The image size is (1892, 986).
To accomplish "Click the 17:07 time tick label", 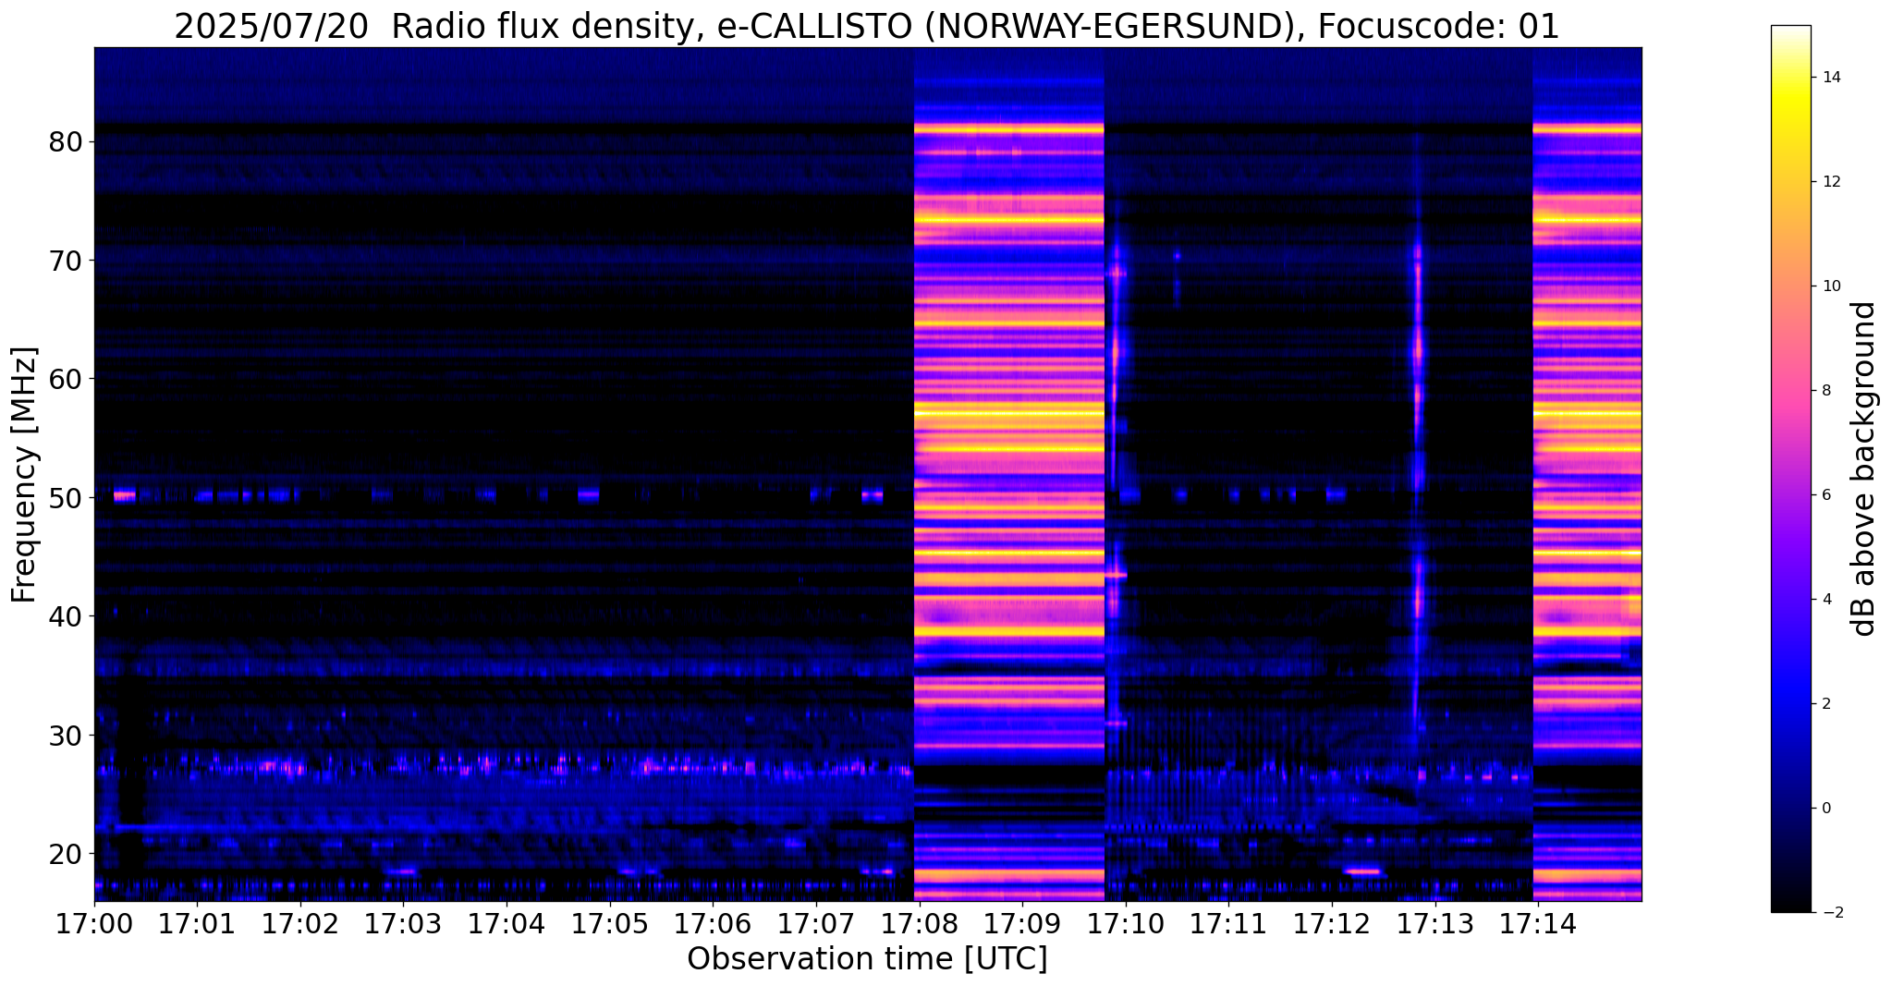I will pos(816,923).
